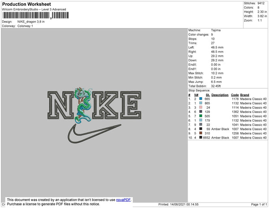Screen dimensions: 269x208
Task: Click the light blue swatch for stop 6
Action: [x=201, y=120]
